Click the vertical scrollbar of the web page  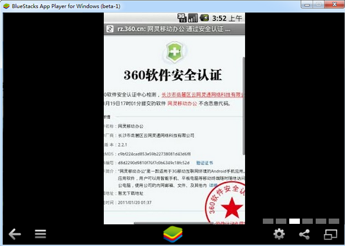coord(244,106)
